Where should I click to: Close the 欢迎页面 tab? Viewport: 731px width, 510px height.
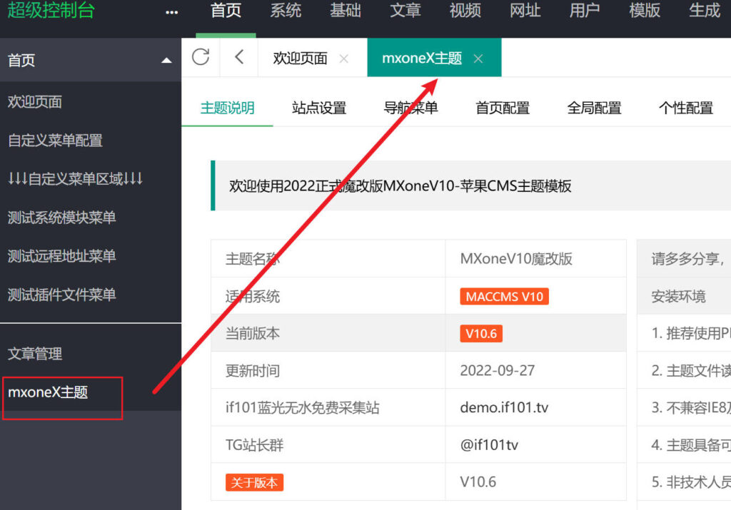click(x=344, y=58)
